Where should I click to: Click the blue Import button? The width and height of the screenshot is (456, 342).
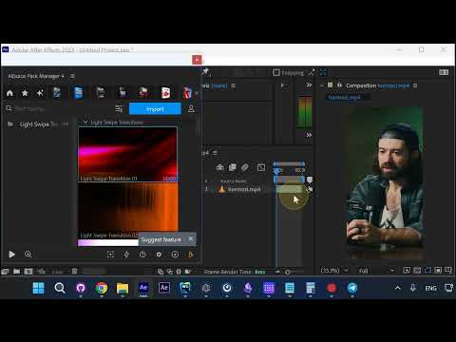pos(155,109)
